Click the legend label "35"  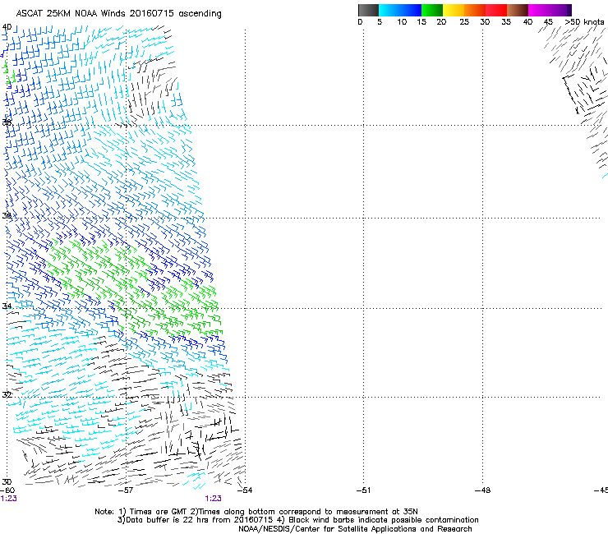(506, 22)
